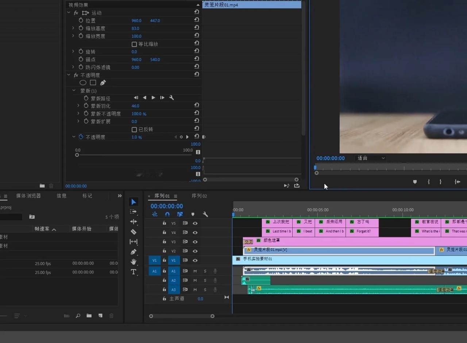Check the mask inverted checkbox
Viewport: 467px width, 343px height.
pyautogui.click(x=134, y=130)
